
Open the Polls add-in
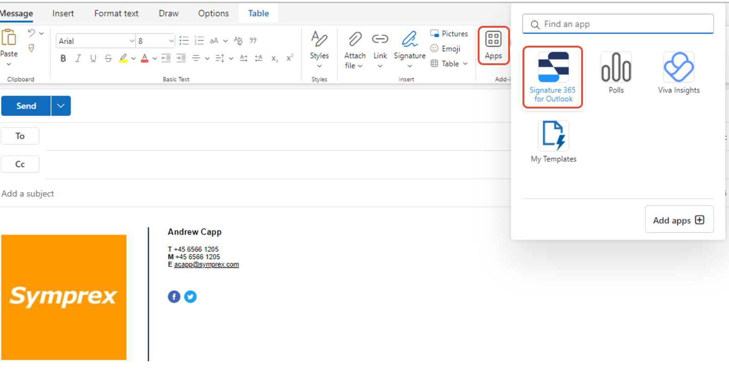[616, 73]
